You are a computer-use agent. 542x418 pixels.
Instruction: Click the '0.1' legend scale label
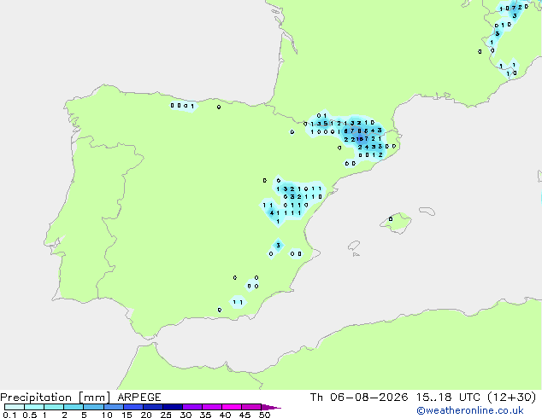click(9, 415)
